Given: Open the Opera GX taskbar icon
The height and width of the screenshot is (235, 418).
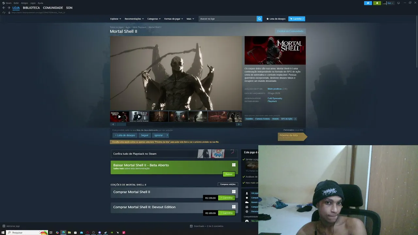Looking at the screenshot, I should 88,232.
